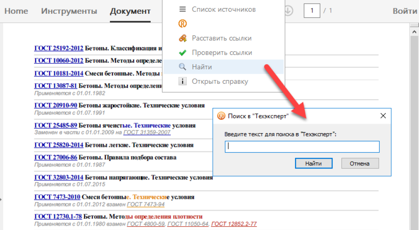Click Отмена to cancel the search
419x230 pixels.
click(360, 163)
